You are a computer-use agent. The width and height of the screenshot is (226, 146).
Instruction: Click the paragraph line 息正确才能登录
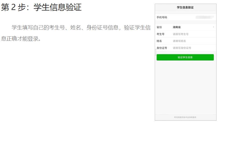coord(21,39)
